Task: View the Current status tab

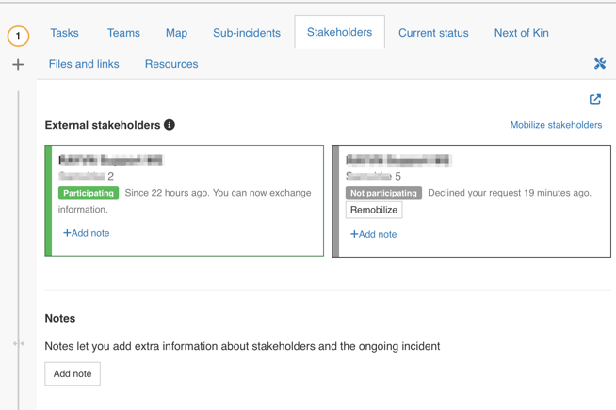Action: pos(433,33)
